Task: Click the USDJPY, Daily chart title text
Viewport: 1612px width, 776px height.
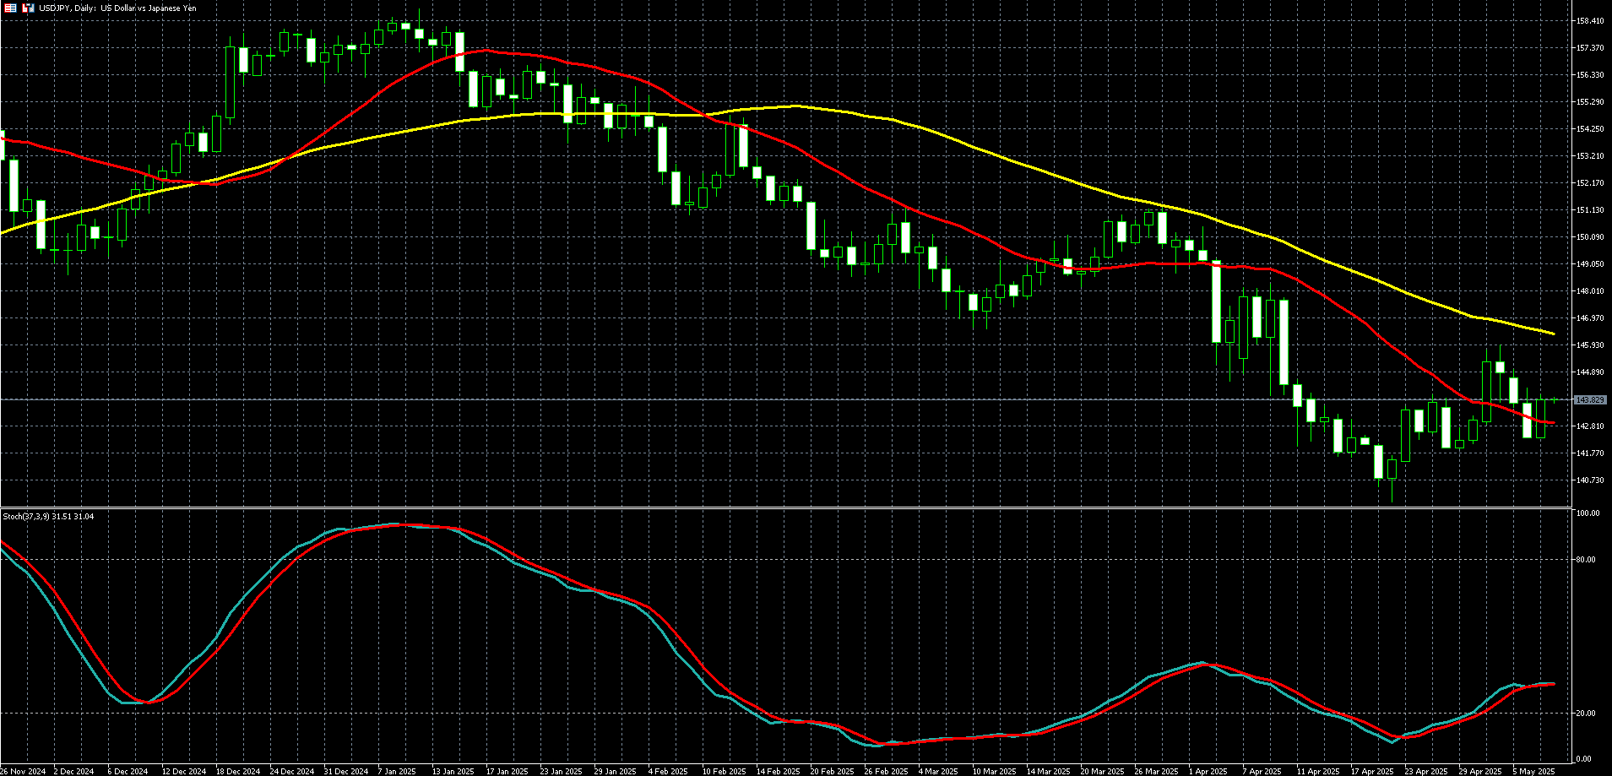Action: coord(117,8)
